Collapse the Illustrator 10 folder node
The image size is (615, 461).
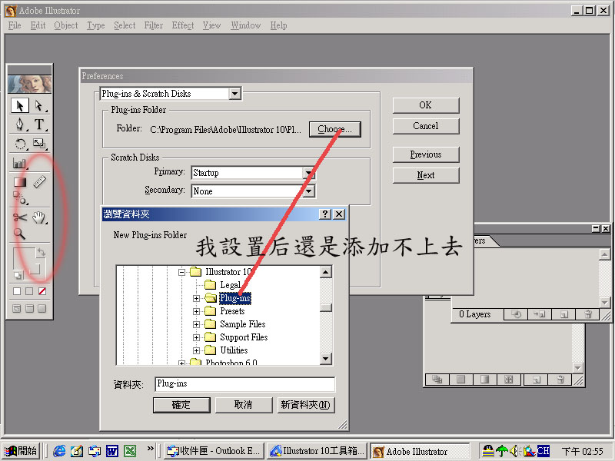[183, 272]
